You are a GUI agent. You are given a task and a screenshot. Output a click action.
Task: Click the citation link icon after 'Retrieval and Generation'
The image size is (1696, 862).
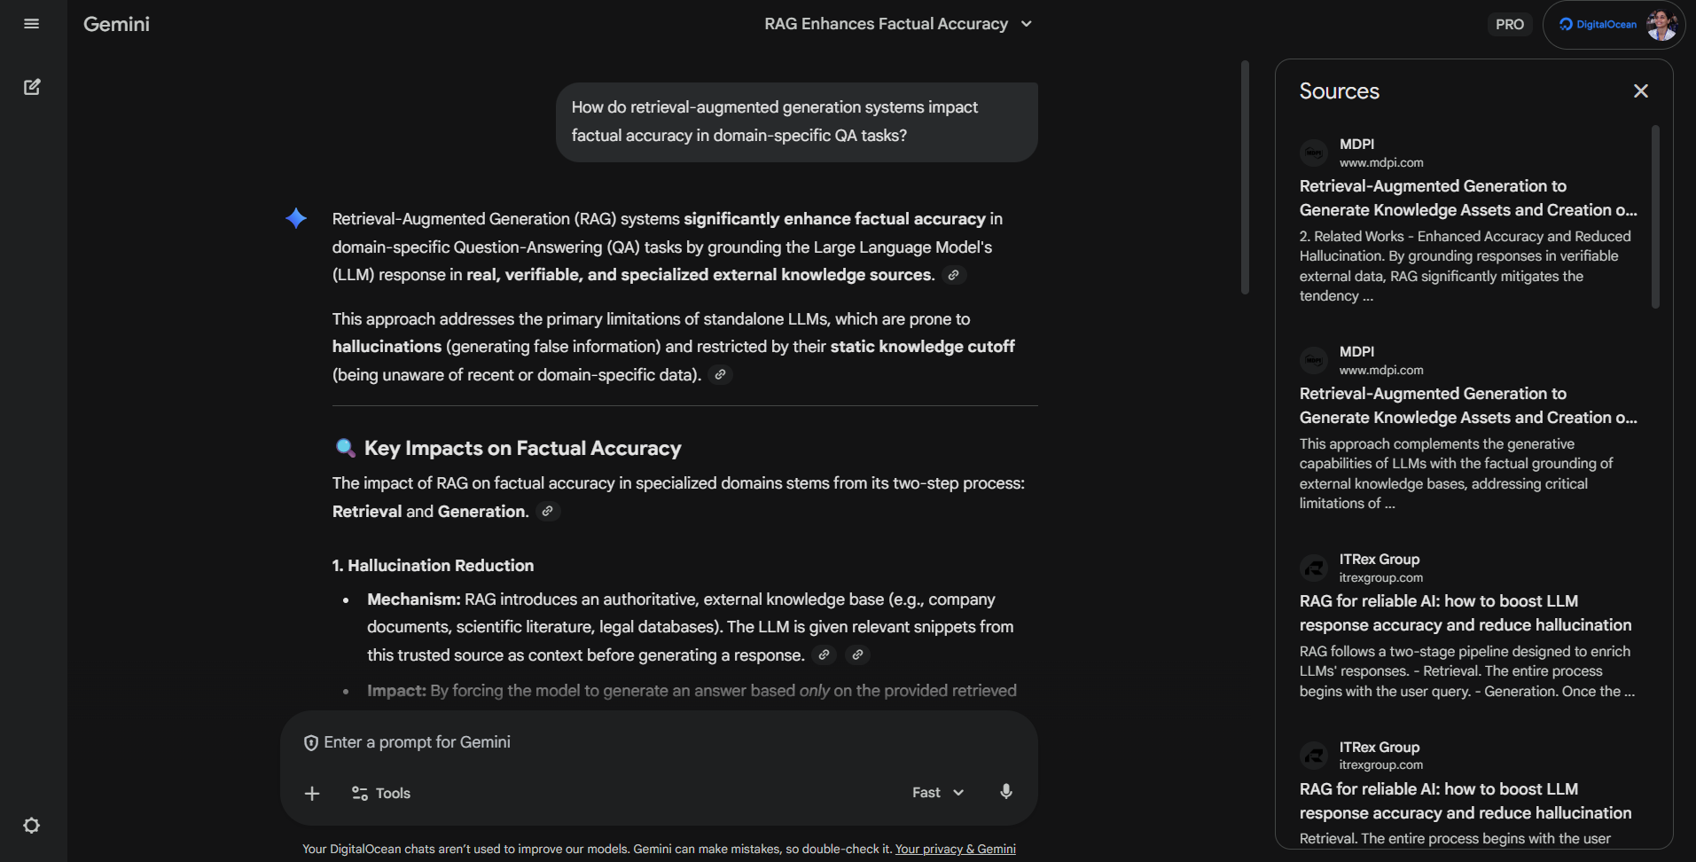click(547, 511)
